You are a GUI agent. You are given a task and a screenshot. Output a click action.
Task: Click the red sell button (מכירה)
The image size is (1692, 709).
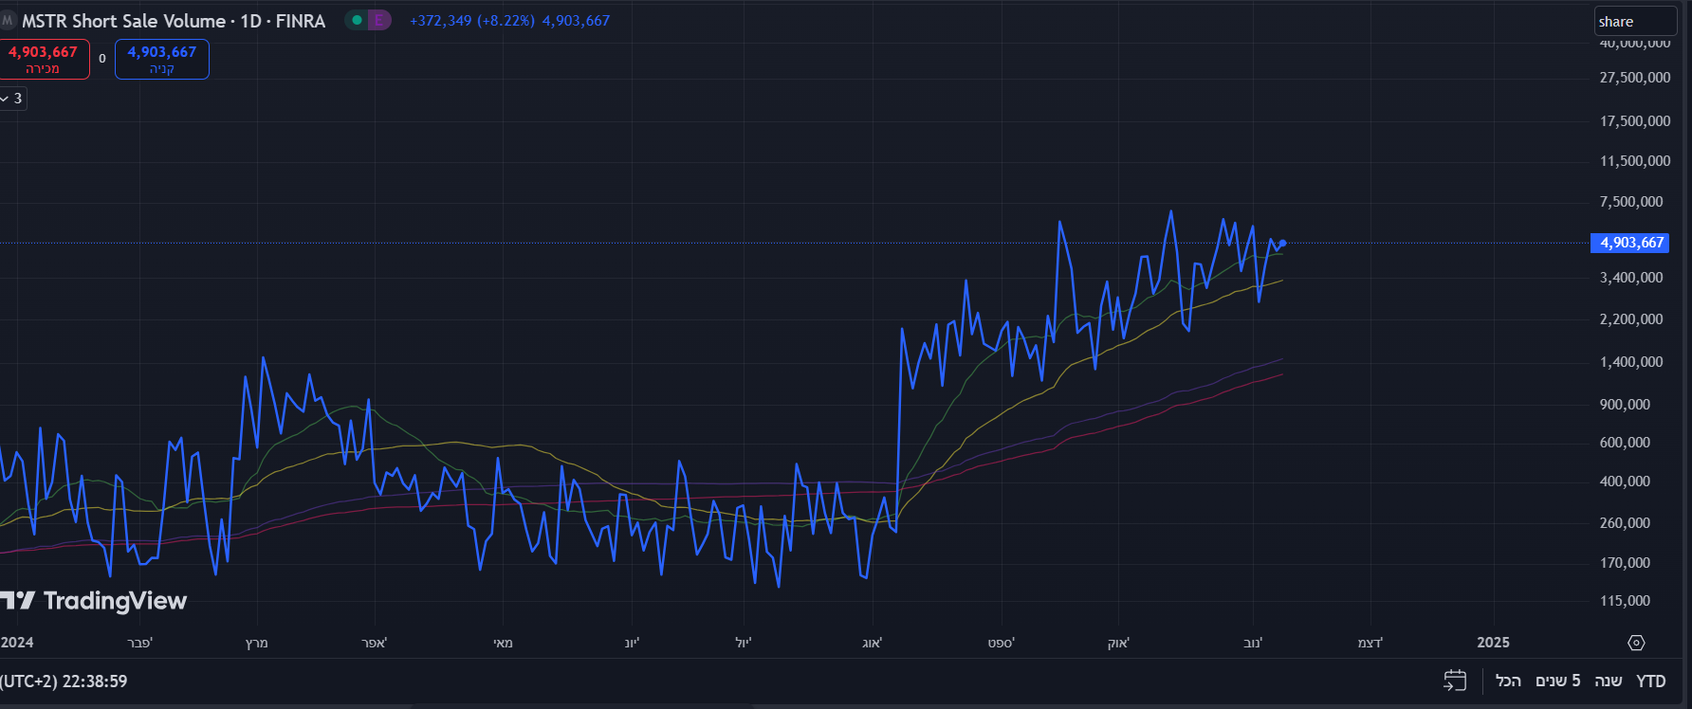(44, 59)
